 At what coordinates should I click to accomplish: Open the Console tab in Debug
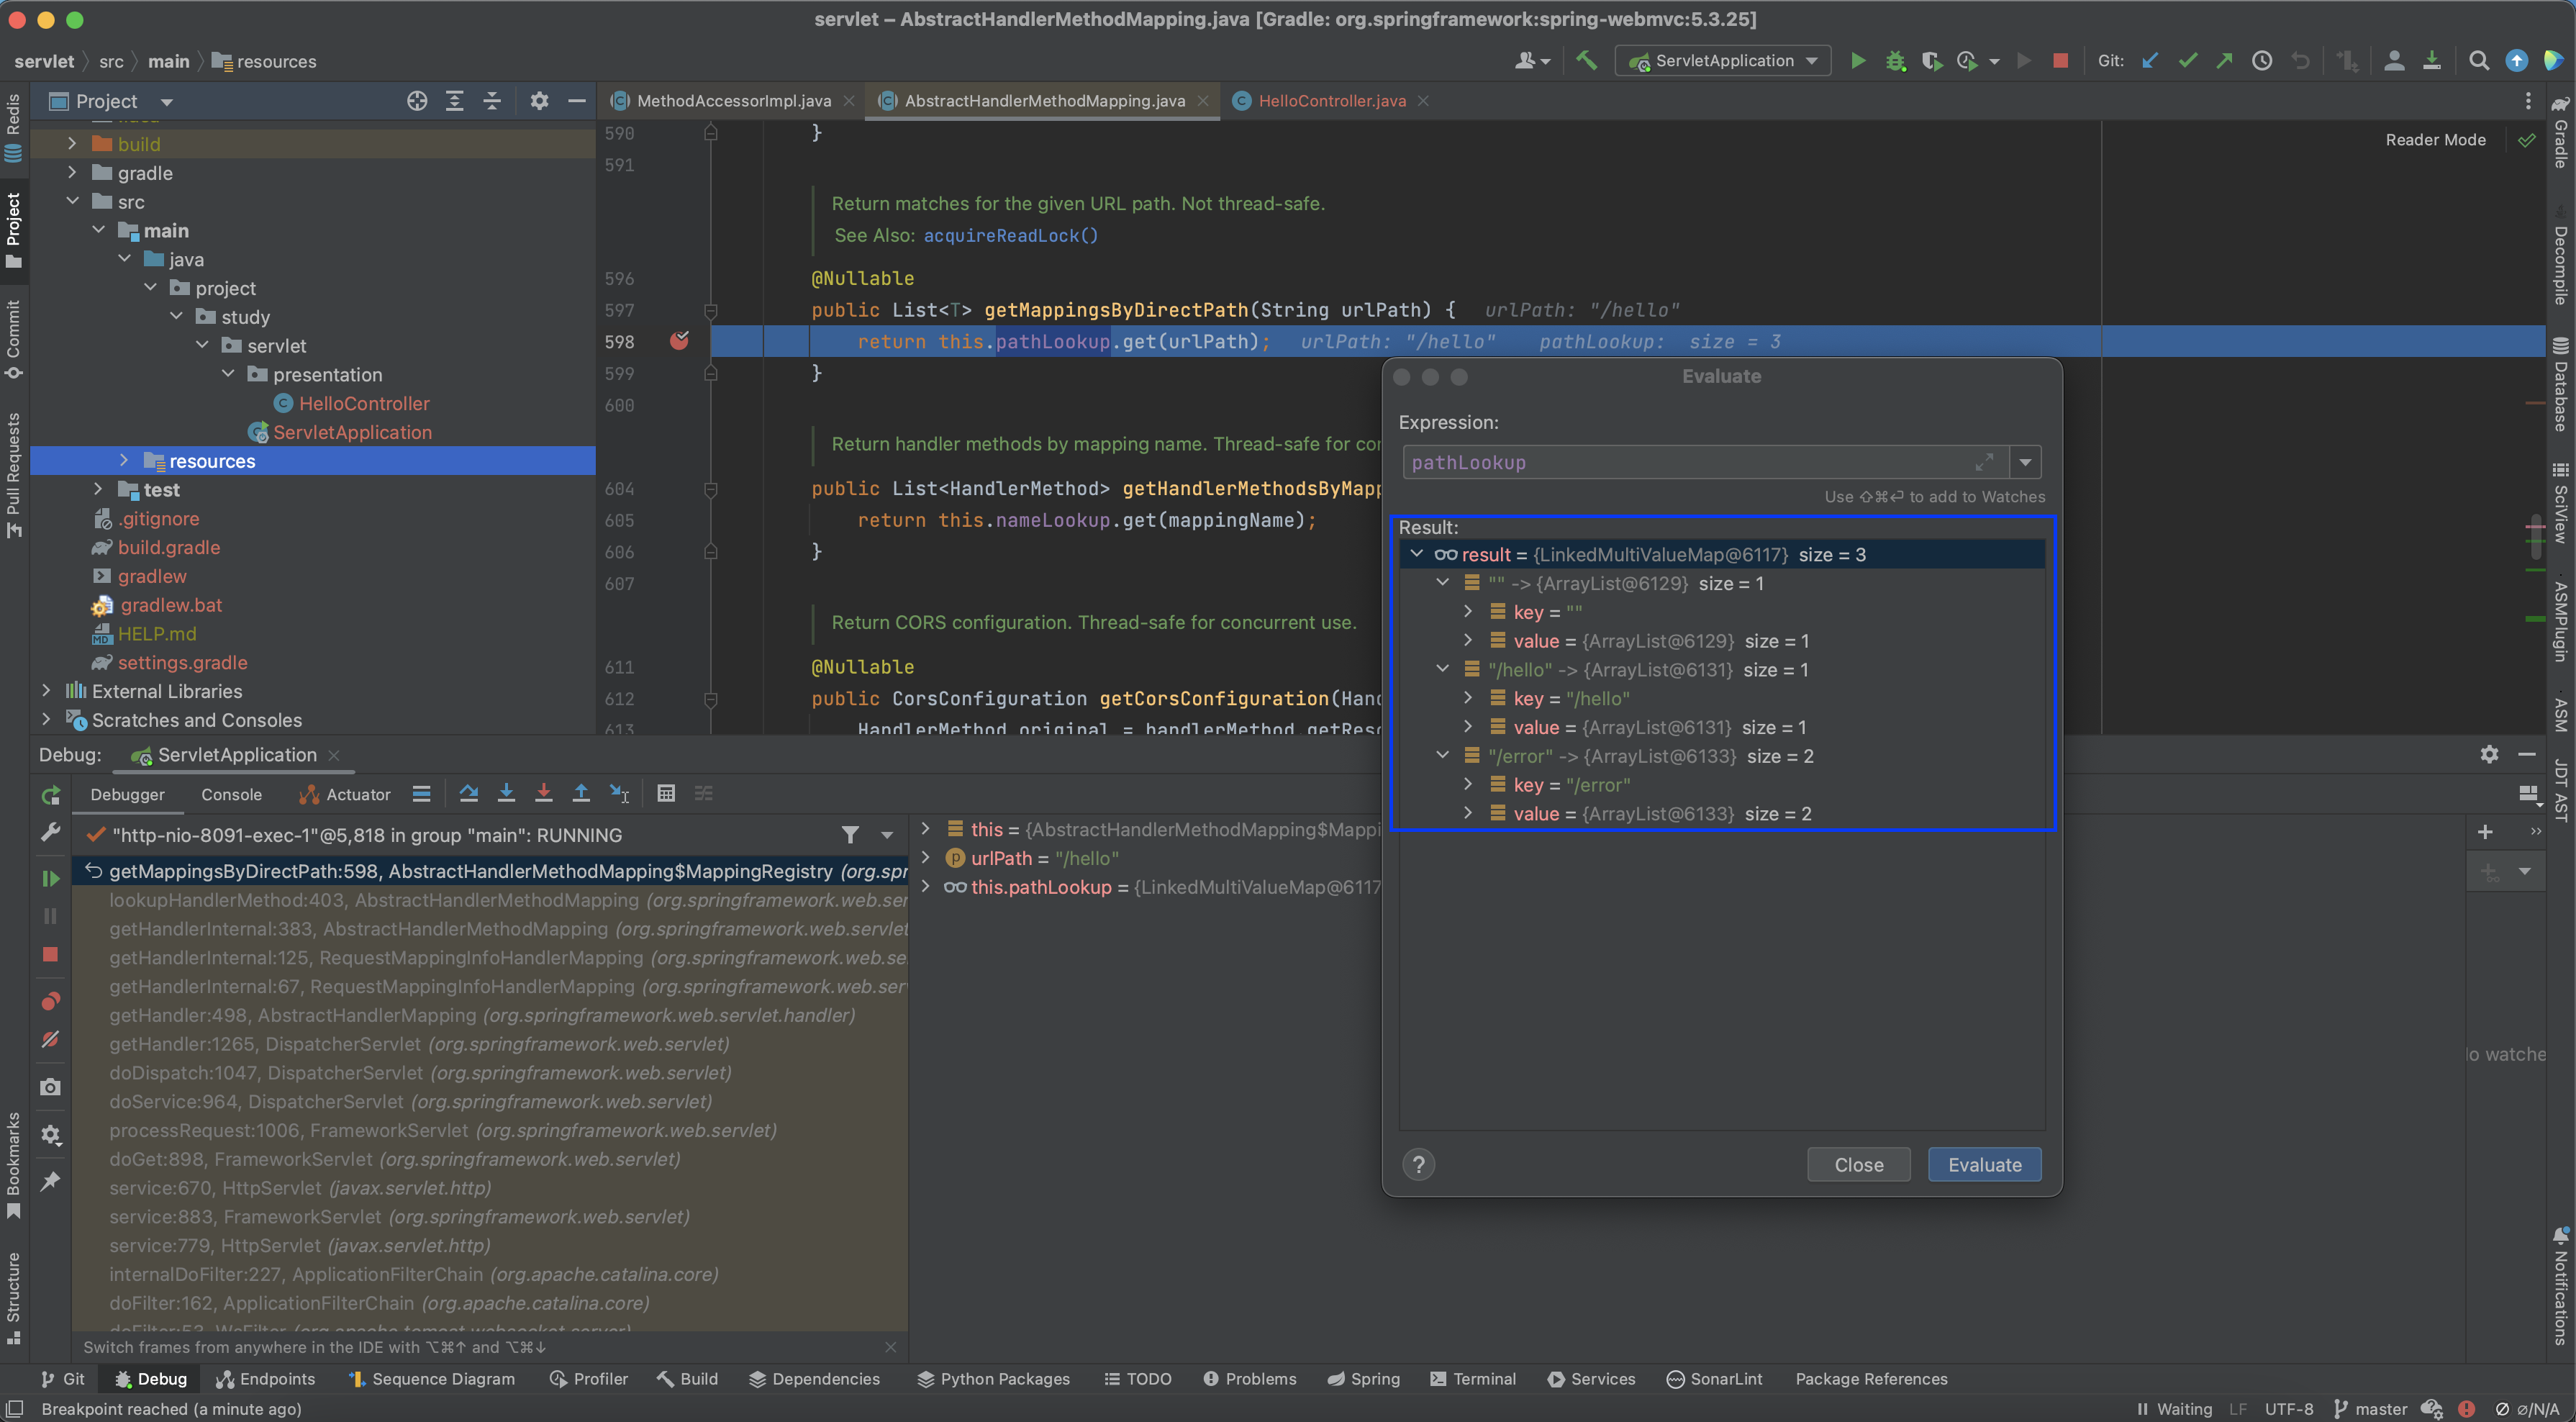tap(231, 794)
